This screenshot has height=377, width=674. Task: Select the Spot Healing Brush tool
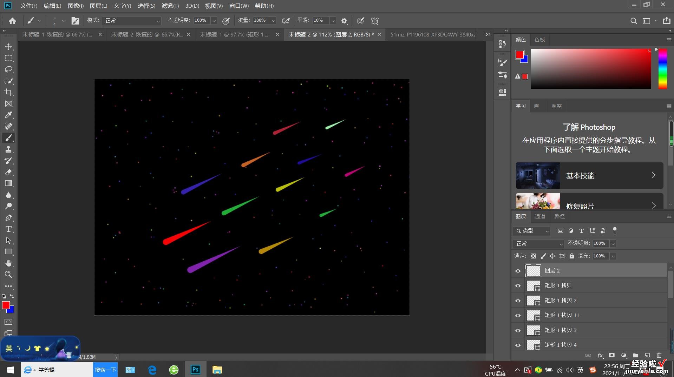(8, 126)
